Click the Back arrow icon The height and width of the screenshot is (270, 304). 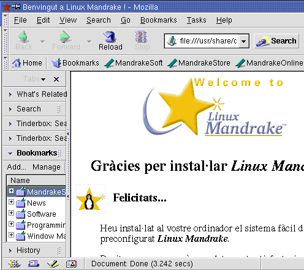(23, 37)
